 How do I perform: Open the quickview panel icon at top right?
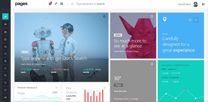[x=203, y=4]
